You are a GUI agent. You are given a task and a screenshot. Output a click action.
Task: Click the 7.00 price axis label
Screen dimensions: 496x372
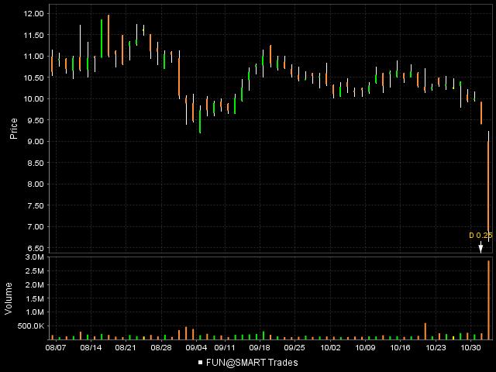pyautogui.click(x=36, y=227)
